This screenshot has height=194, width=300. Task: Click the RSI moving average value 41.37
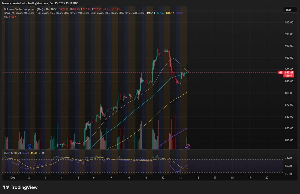point(34,153)
